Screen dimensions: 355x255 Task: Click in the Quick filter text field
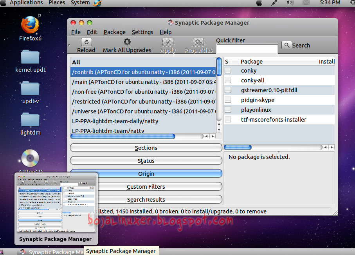pos(247,49)
